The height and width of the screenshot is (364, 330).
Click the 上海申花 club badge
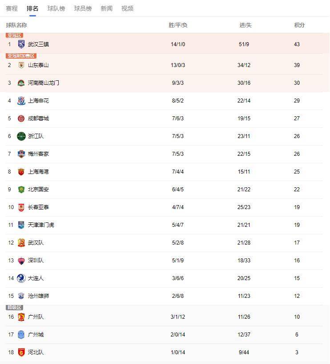click(x=21, y=100)
